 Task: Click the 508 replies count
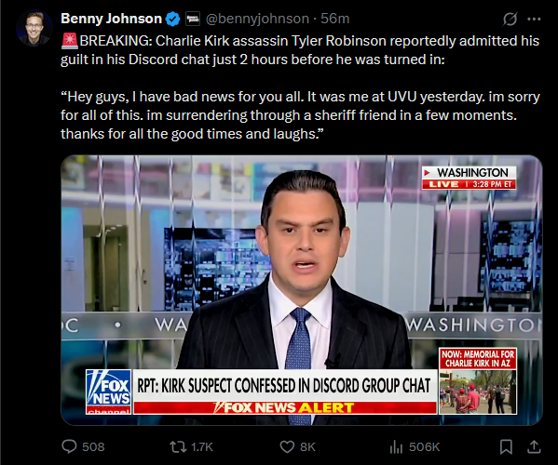click(93, 447)
